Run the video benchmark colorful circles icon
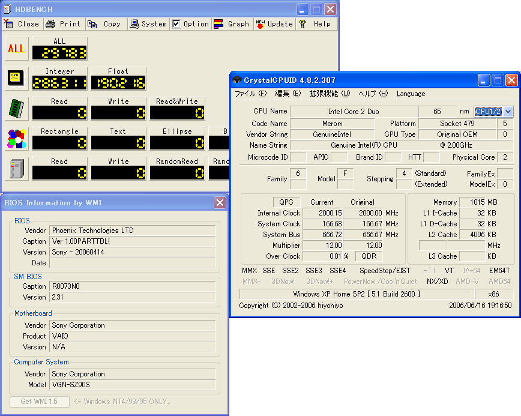 point(17,139)
